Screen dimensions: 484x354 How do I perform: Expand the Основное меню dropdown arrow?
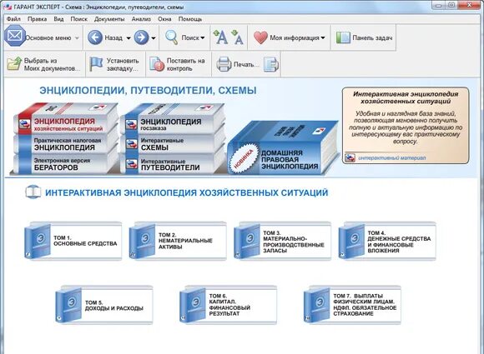(x=77, y=37)
